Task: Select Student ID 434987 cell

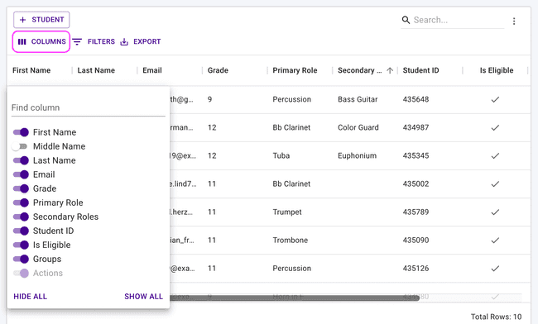Action: pos(416,127)
